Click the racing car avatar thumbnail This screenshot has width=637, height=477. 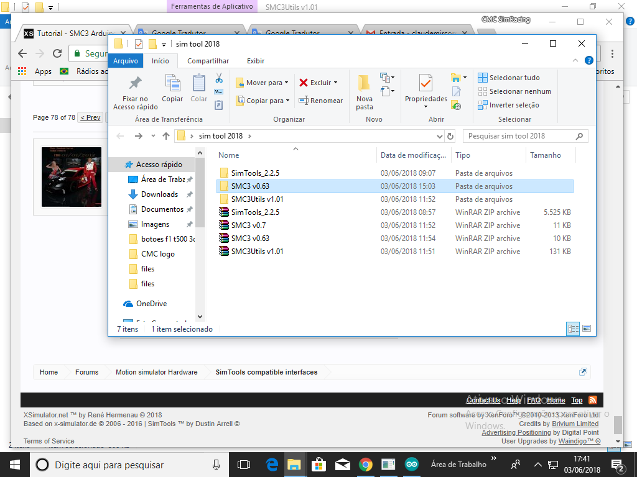pos(72,177)
